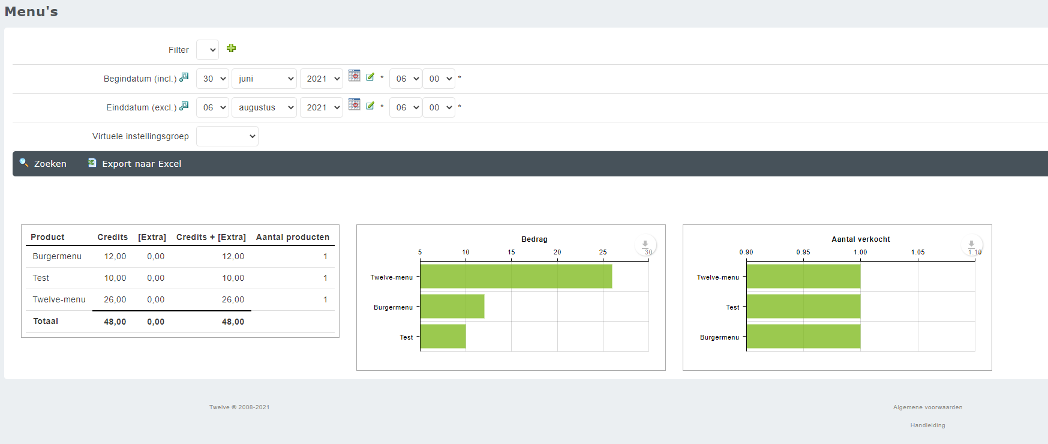The width and height of the screenshot is (1048, 444).
Task: Click the help icon beside Begindatum label
Action: tap(184, 77)
